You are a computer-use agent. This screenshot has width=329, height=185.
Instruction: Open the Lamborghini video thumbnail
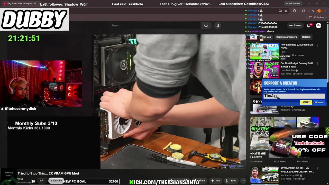pyautogui.click(x=265, y=175)
